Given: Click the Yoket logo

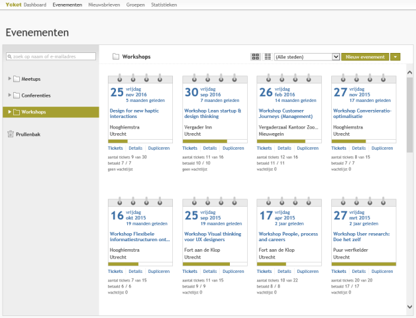Looking at the screenshot, I should click(13, 5).
